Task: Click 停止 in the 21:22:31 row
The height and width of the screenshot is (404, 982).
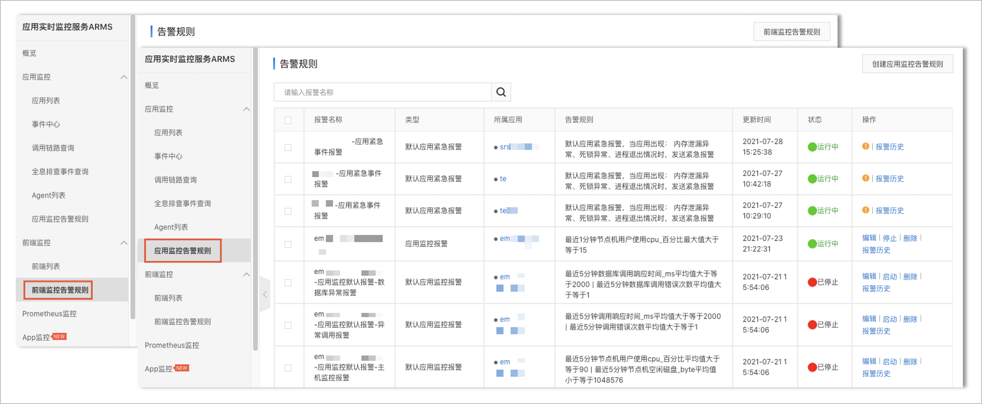Action: [x=890, y=238]
